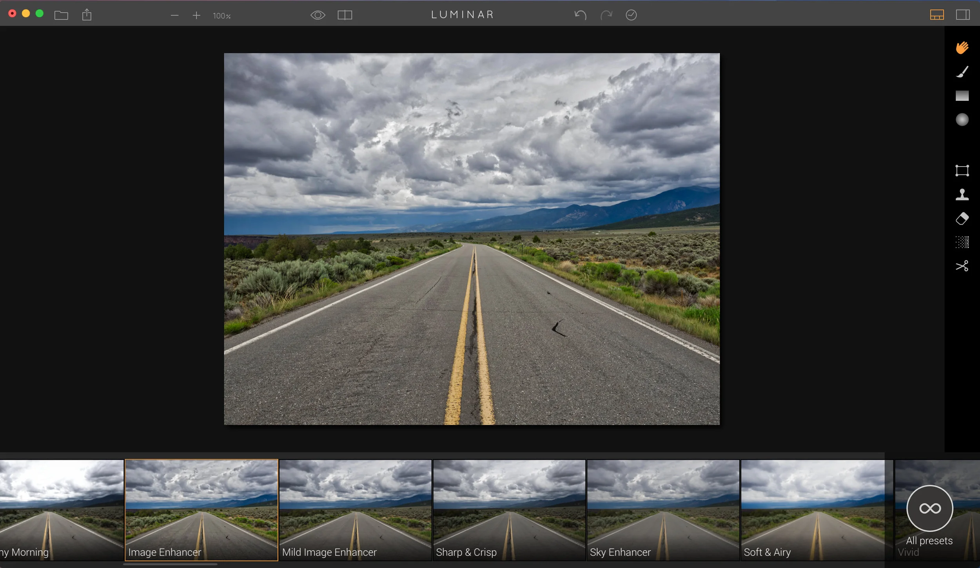Select the Radial mask tool
This screenshot has width=980, height=568.
962,120
